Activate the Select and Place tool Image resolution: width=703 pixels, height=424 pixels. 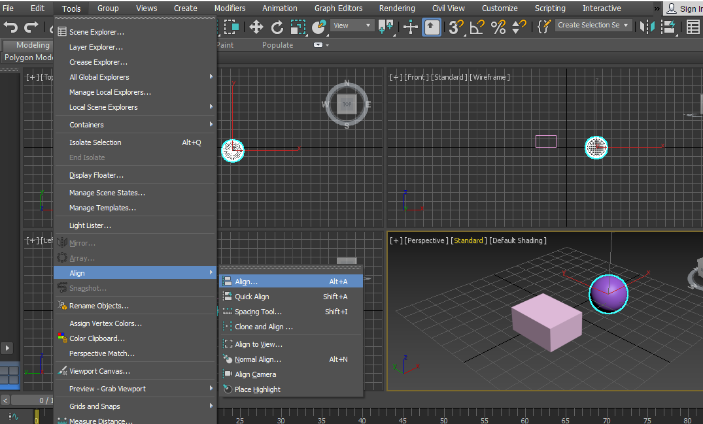[318, 27]
